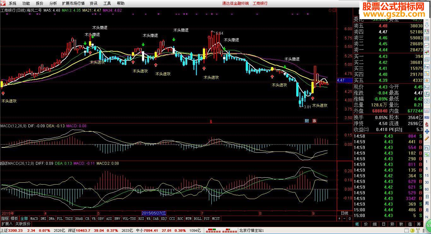
Task: Select the 关联报价 tab
Action: pos(23,224)
